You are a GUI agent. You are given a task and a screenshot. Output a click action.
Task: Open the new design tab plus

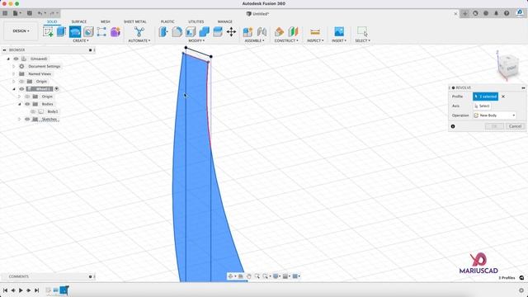[x=465, y=13]
